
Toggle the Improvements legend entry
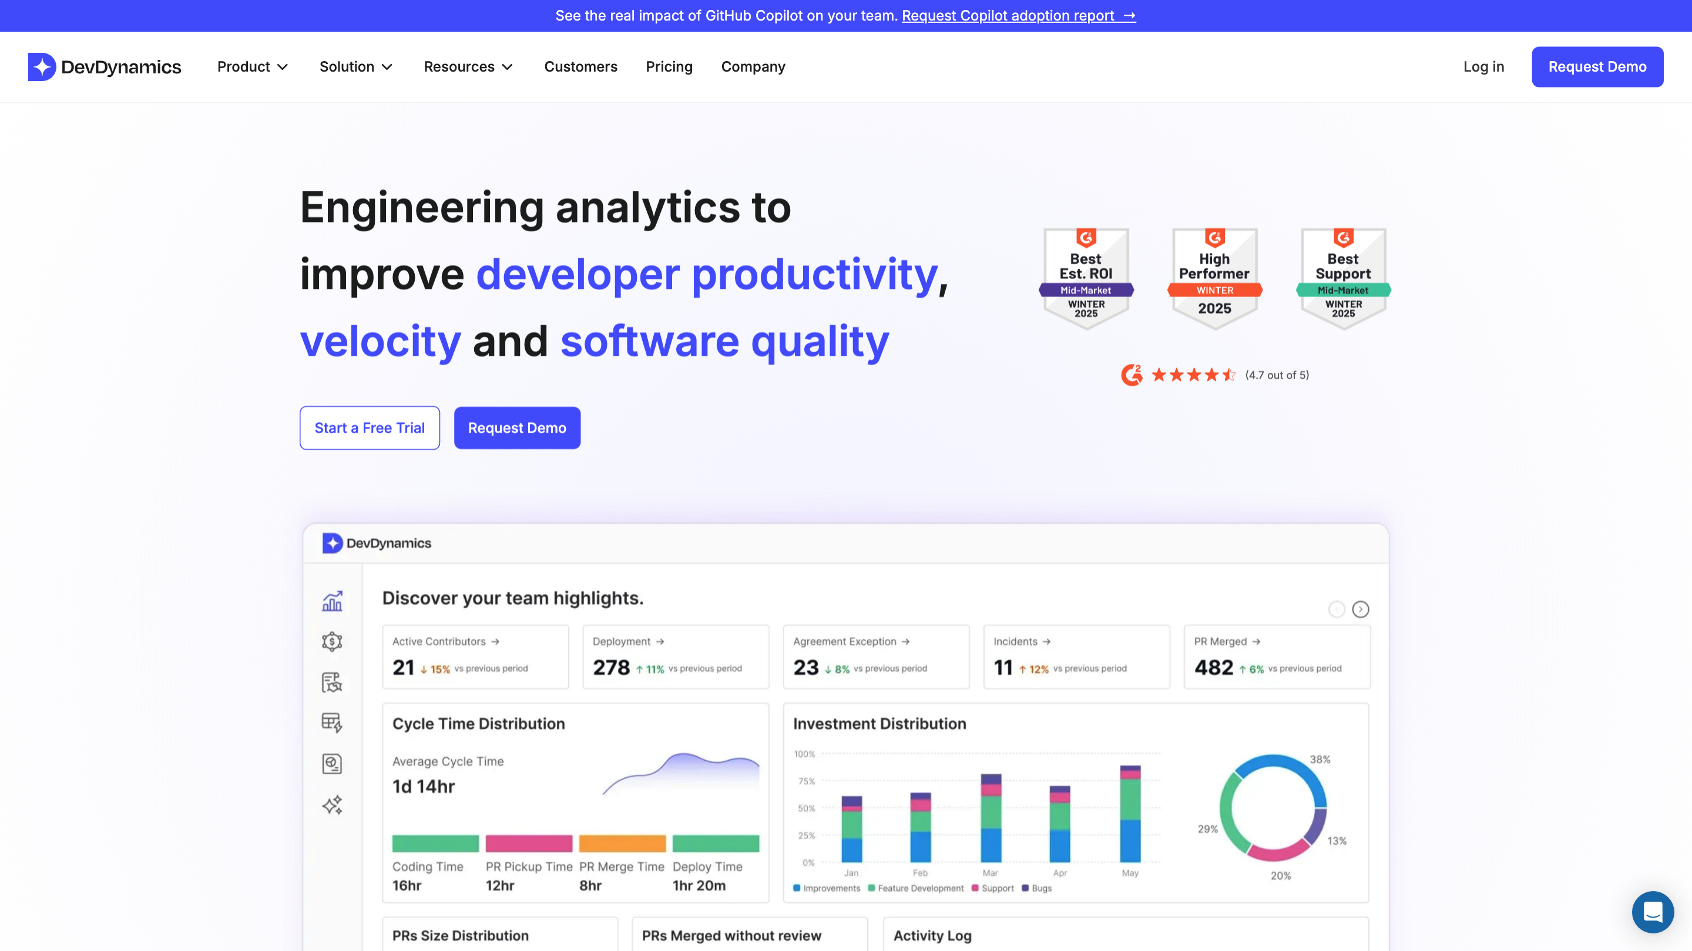tap(826, 888)
